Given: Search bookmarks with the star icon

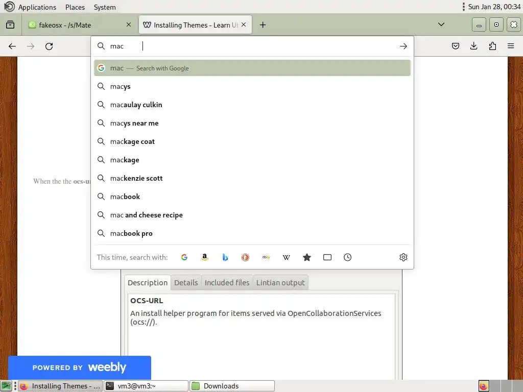Looking at the screenshot, I should (307, 257).
